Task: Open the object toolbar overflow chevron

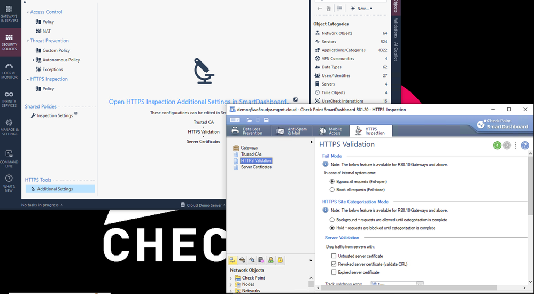Action: tap(311, 260)
